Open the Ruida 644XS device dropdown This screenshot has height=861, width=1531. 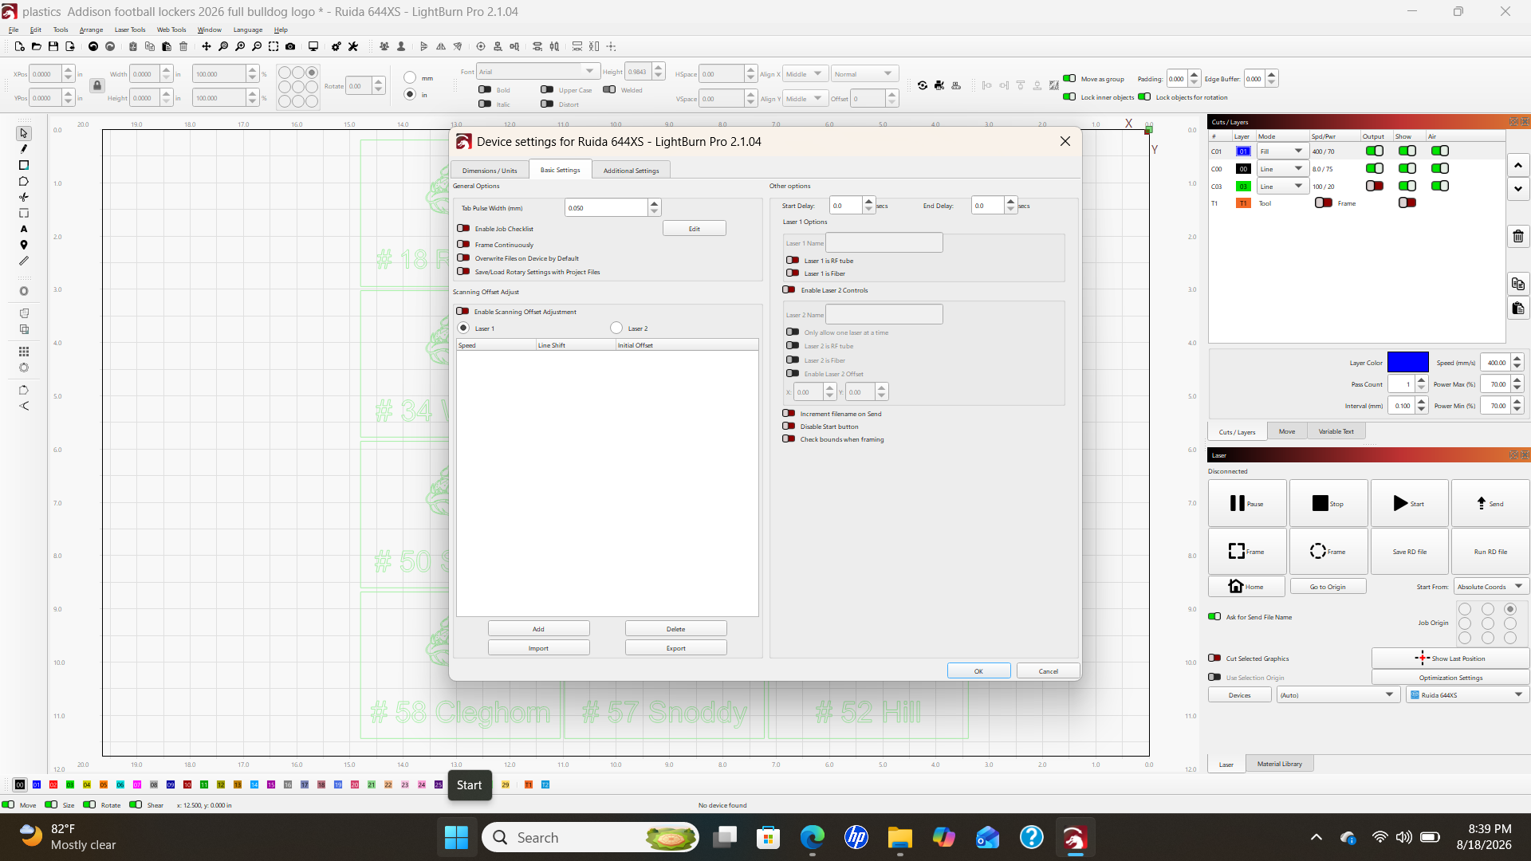pos(1467,695)
